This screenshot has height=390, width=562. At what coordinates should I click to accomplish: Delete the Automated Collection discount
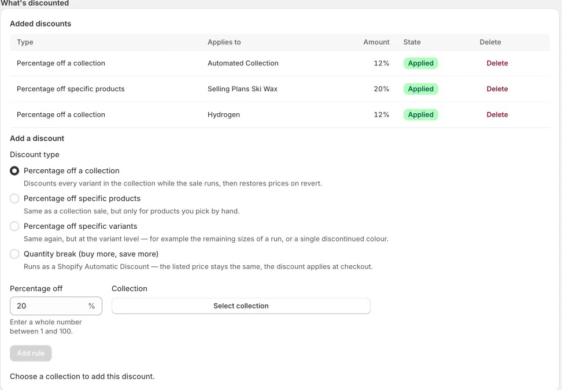(497, 63)
